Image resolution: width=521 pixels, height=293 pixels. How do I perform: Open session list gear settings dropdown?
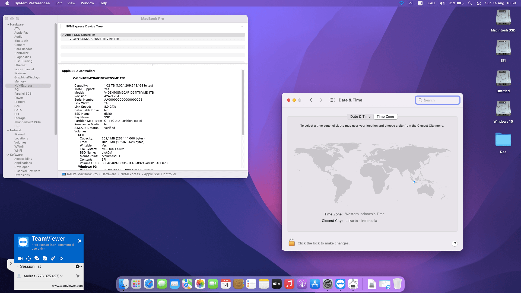(79, 266)
